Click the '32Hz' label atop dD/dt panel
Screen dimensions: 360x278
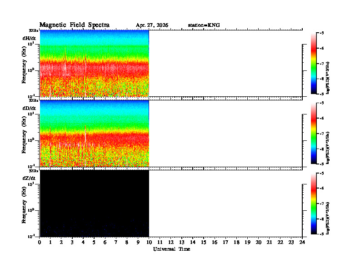34,100
